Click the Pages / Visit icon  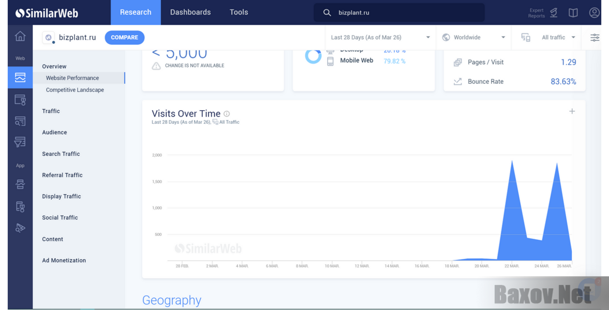pyautogui.click(x=458, y=62)
